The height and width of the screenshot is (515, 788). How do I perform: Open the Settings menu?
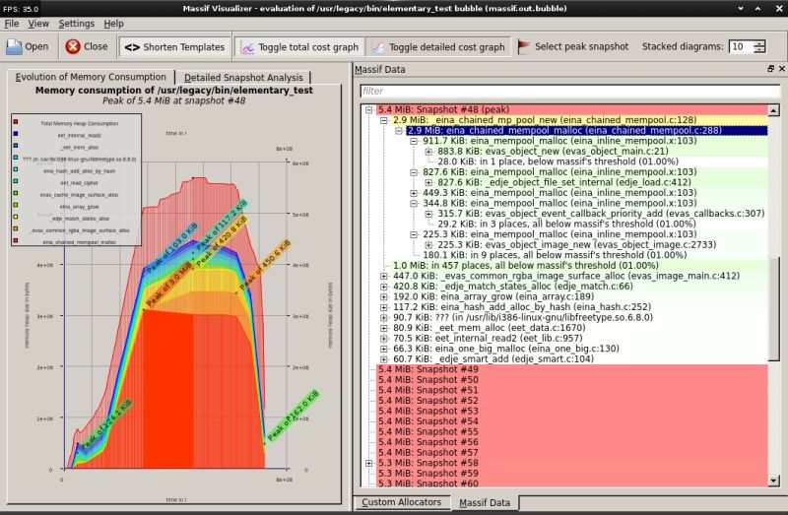[77, 24]
